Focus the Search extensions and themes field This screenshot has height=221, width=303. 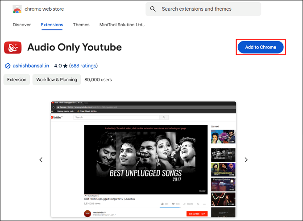[x=203, y=9]
